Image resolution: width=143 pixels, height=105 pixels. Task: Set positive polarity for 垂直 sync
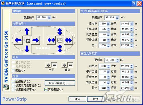pyautogui.click(x=65, y=65)
